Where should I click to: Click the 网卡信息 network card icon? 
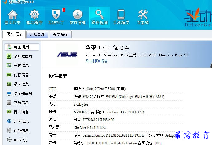point(9,112)
